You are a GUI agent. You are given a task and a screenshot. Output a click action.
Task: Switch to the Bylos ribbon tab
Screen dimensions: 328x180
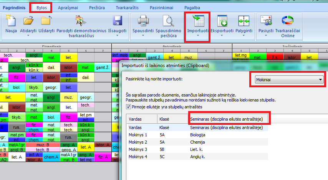tap(41, 7)
